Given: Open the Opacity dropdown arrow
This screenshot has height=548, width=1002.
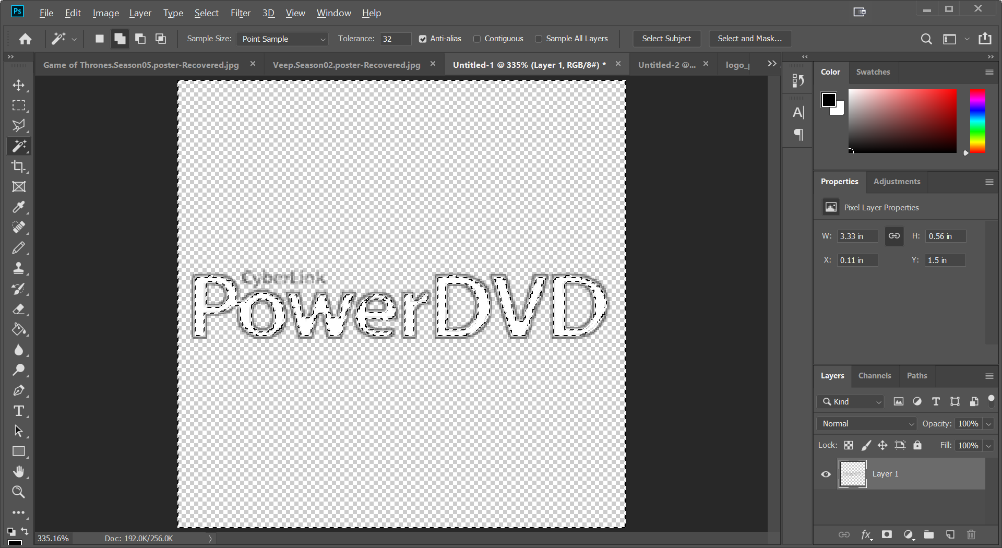Looking at the screenshot, I should coord(988,424).
